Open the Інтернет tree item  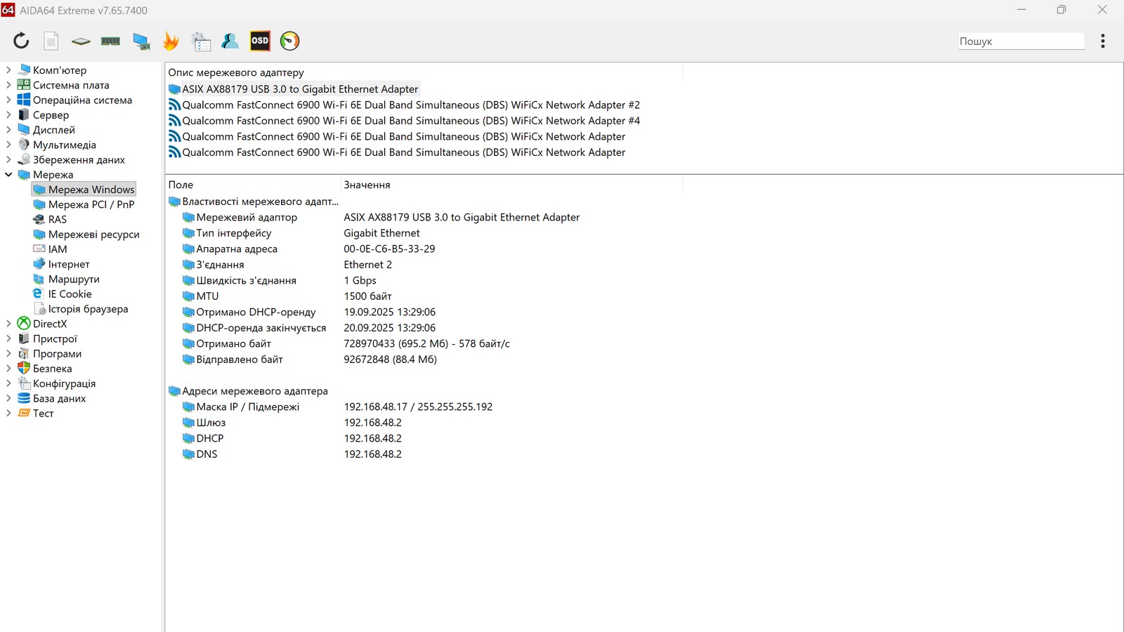click(x=61, y=264)
